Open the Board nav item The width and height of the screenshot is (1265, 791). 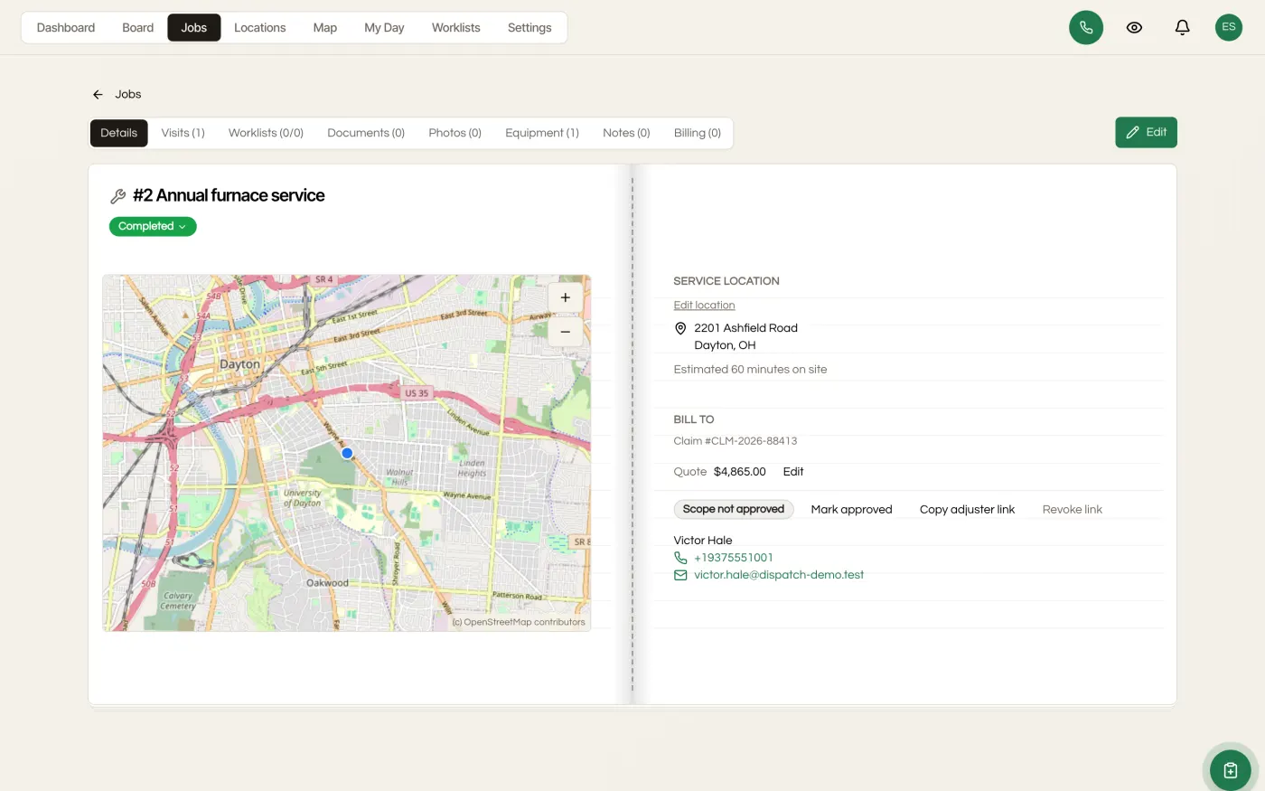tap(138, 27)
